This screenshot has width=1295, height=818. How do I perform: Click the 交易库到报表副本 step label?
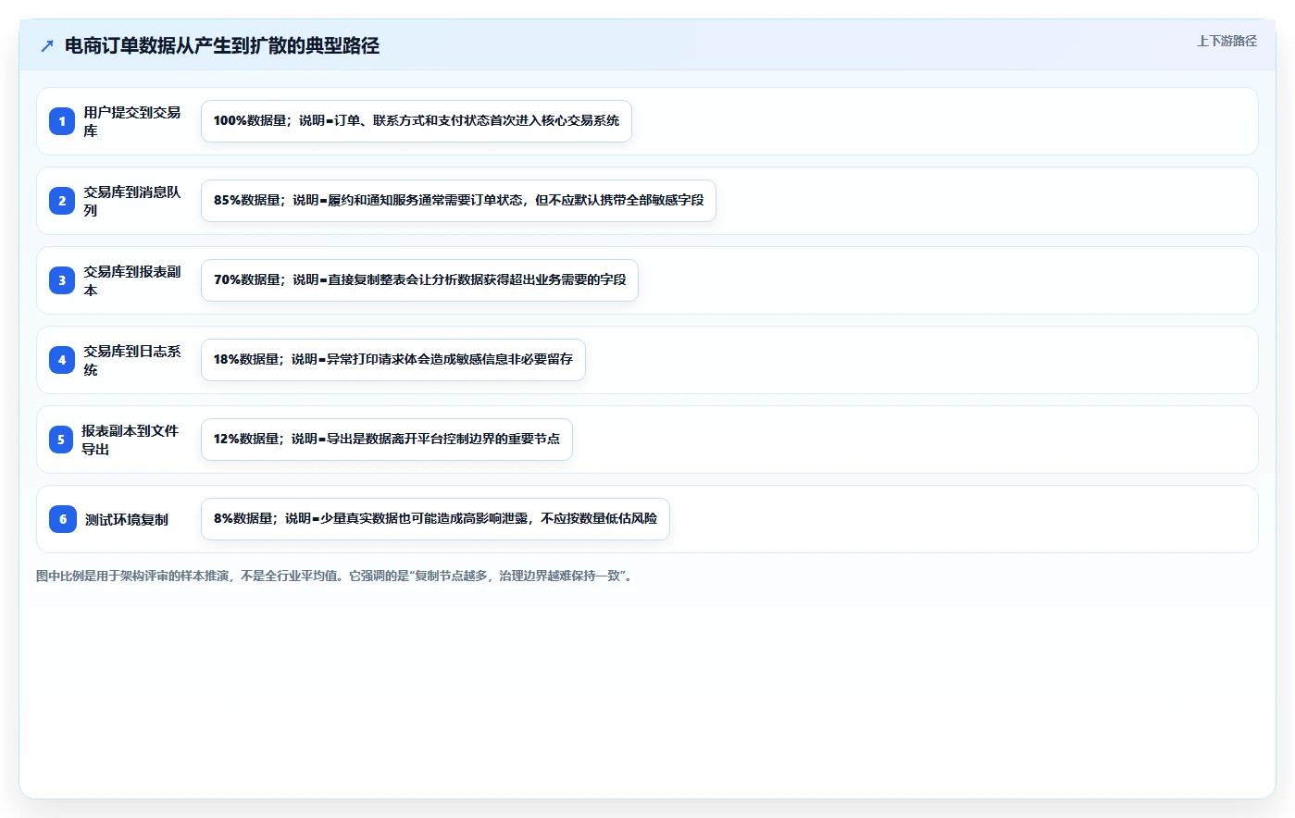coord(132,280)
